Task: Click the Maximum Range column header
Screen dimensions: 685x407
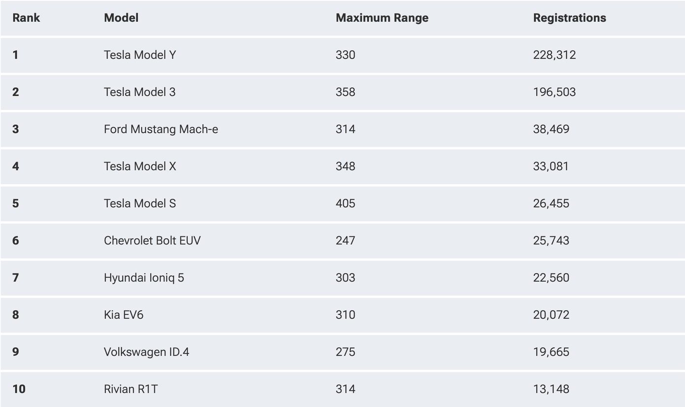Action: [x=382, y=18]
